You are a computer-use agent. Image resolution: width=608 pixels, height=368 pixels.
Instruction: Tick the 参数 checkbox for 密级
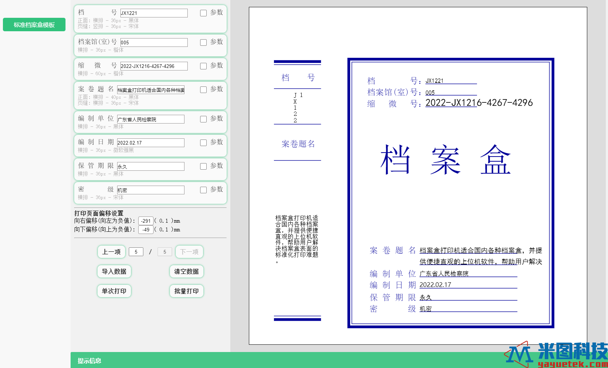click(x=203, y=190)
